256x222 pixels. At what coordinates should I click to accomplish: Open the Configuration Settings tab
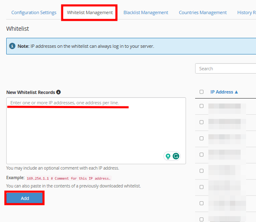point(34,12)
